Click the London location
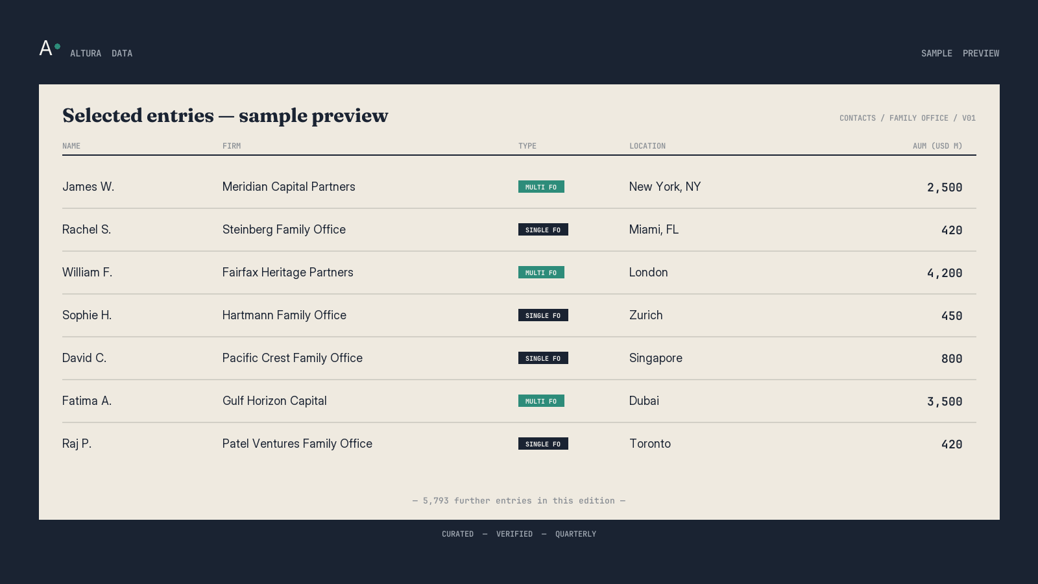This screenshot has height=584, width=1038. tap(649, 273)
